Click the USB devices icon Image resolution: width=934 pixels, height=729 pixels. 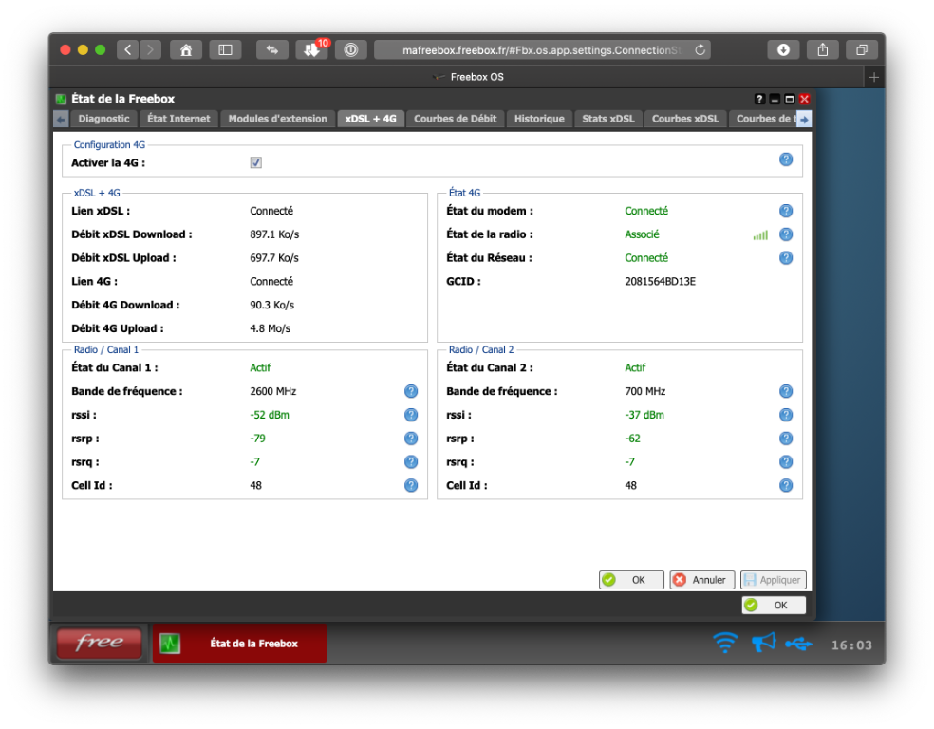(798, 644)
